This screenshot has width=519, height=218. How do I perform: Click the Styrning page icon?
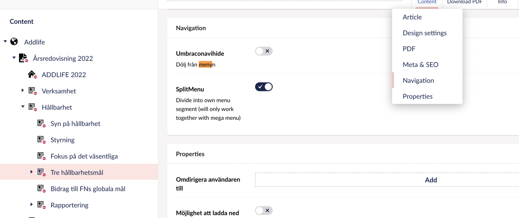pyautogui.click(x=41, y=140)
